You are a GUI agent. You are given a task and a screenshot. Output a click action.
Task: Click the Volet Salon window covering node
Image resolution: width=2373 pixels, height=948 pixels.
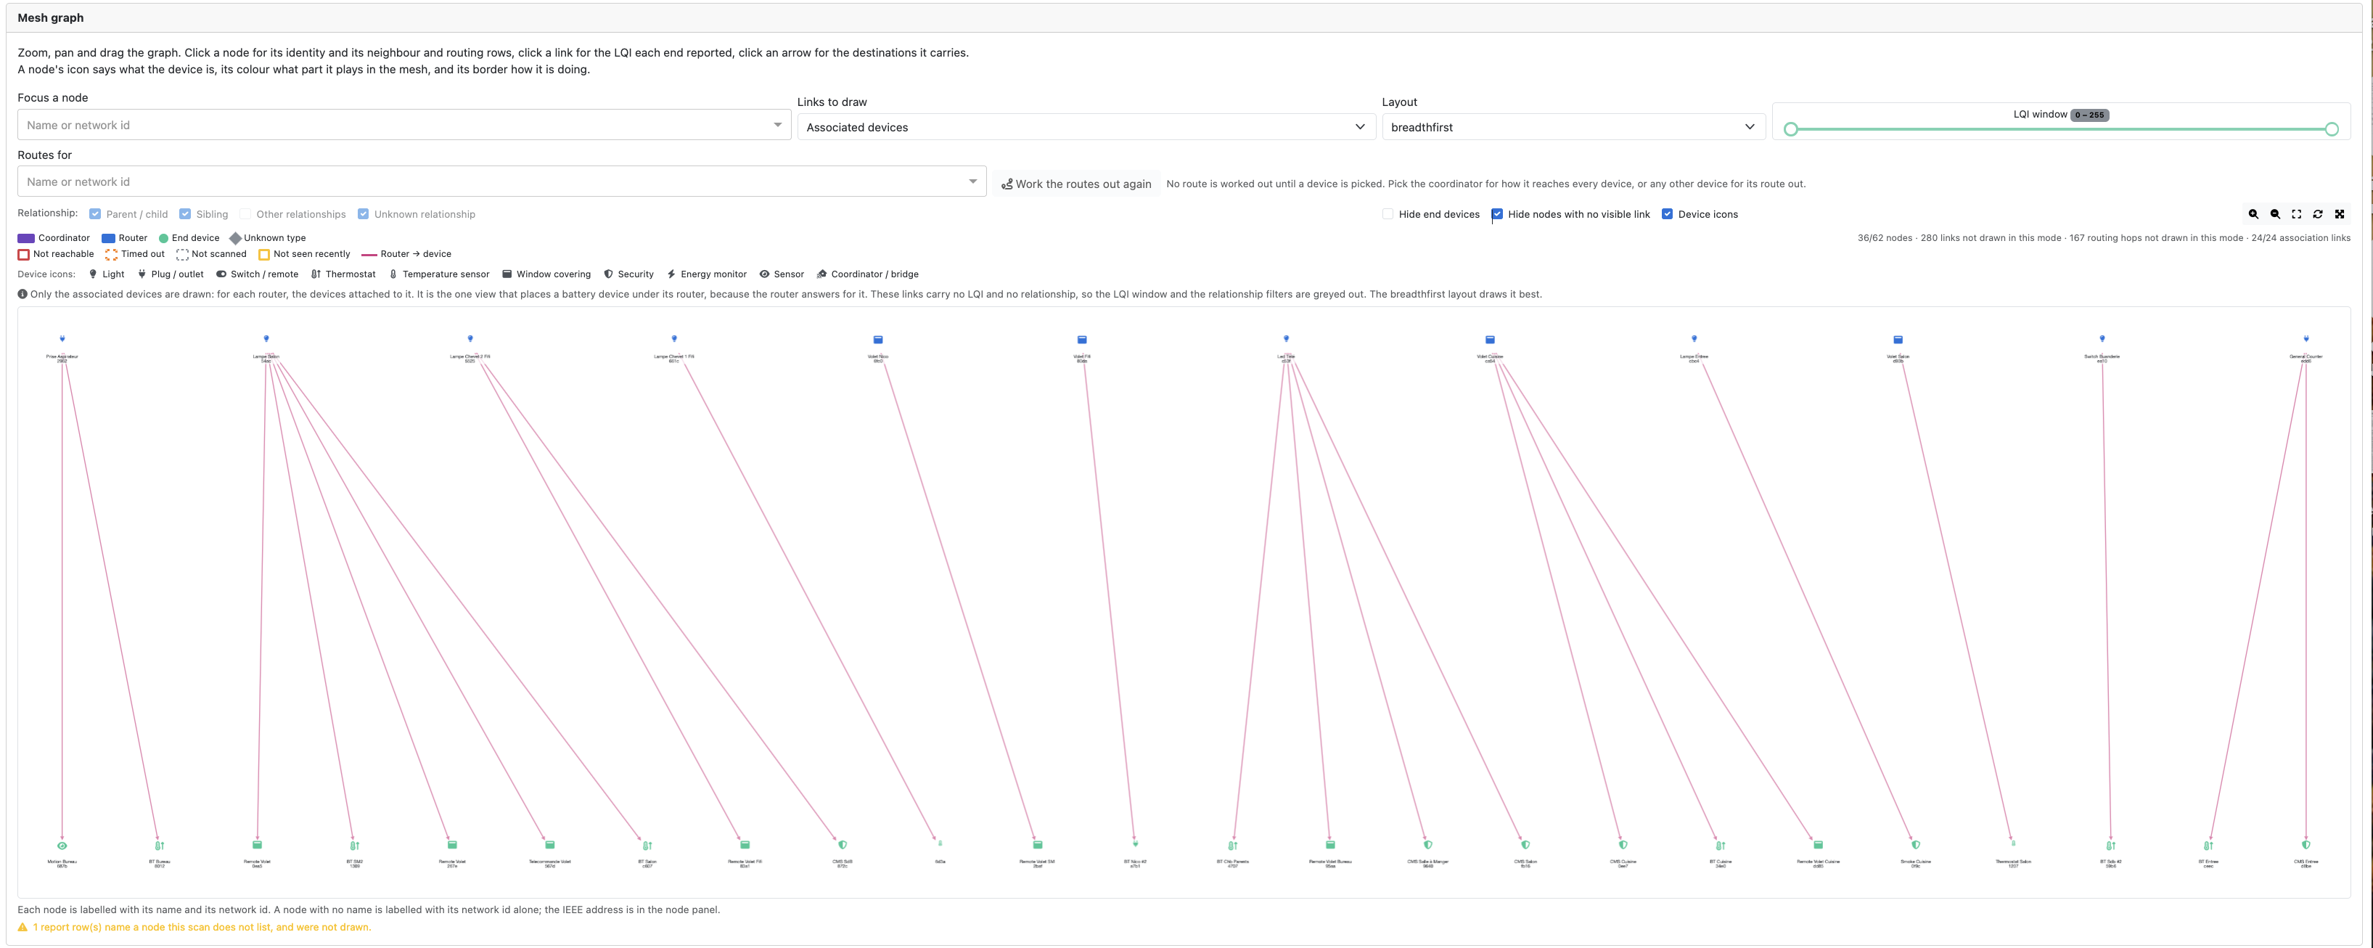tap(1898, 339)
